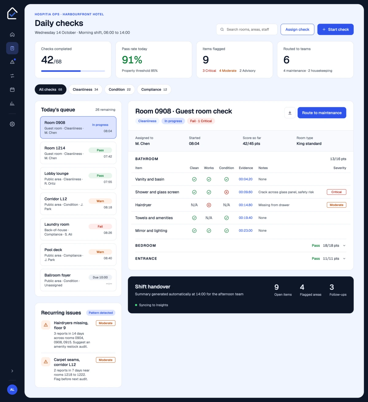
Task: Click Shower and glass screen Works checkmark
Action: coord(209,192)
